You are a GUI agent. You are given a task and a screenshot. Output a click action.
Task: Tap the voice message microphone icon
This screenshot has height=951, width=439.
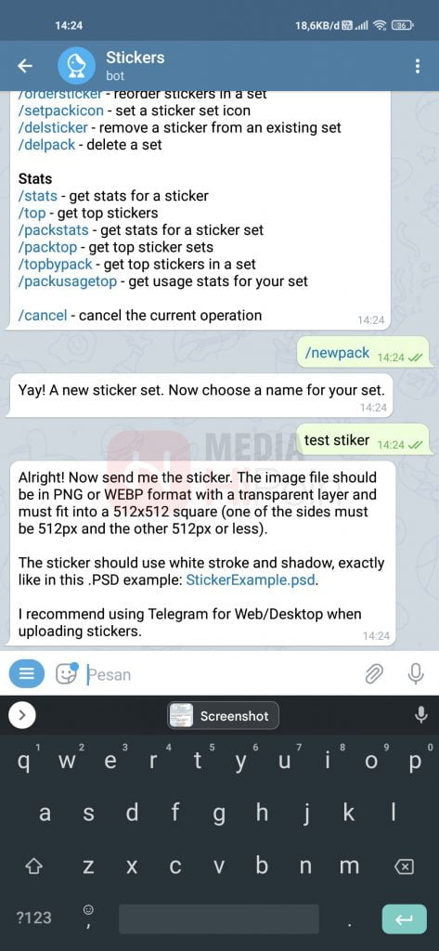pyautogui.click(x=416, y=674)
